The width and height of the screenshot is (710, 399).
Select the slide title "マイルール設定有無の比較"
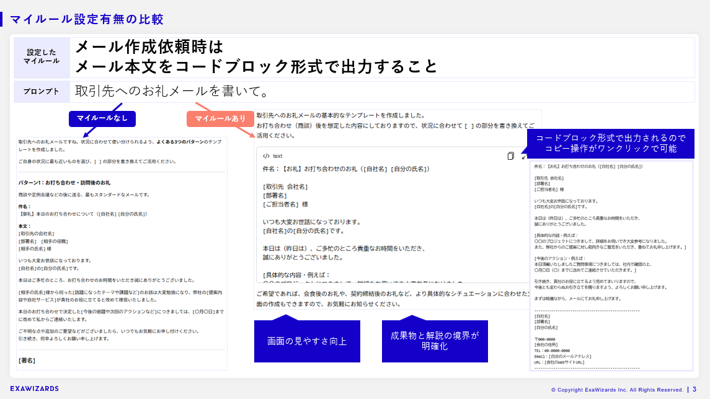[x=86, y=19]
